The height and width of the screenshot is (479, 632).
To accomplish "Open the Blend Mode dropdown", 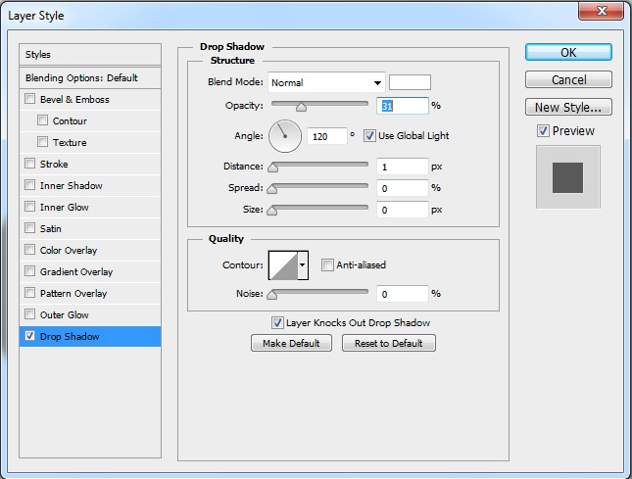I will (326, 82).
